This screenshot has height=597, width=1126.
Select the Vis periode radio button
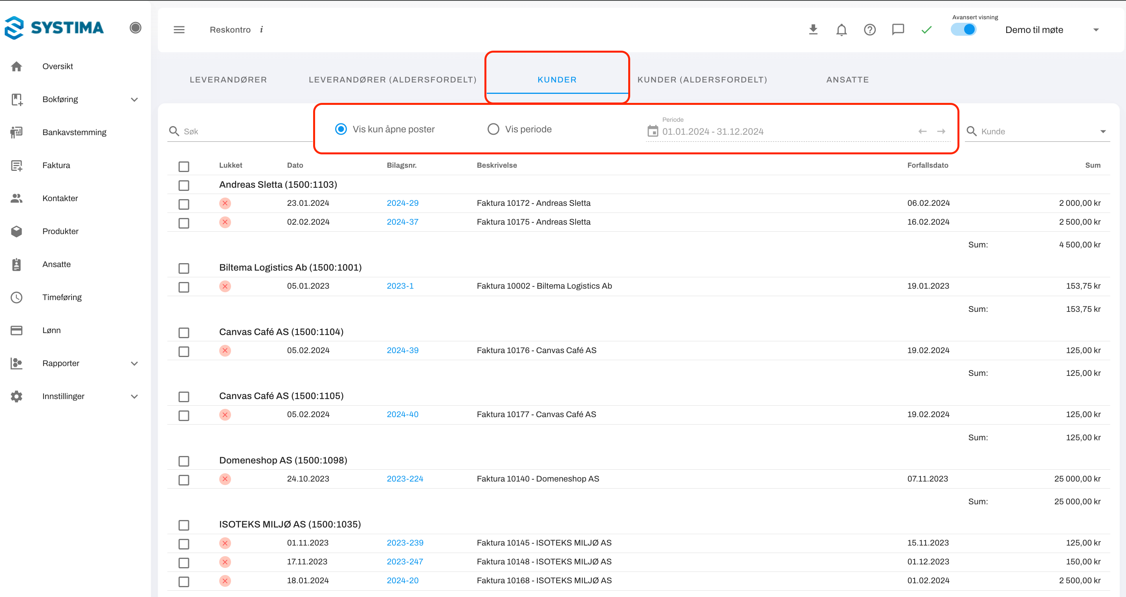[x=493, y=129]
